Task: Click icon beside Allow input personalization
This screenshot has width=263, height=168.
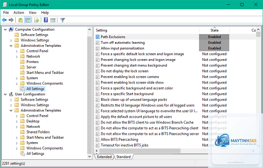Action: 97,48
